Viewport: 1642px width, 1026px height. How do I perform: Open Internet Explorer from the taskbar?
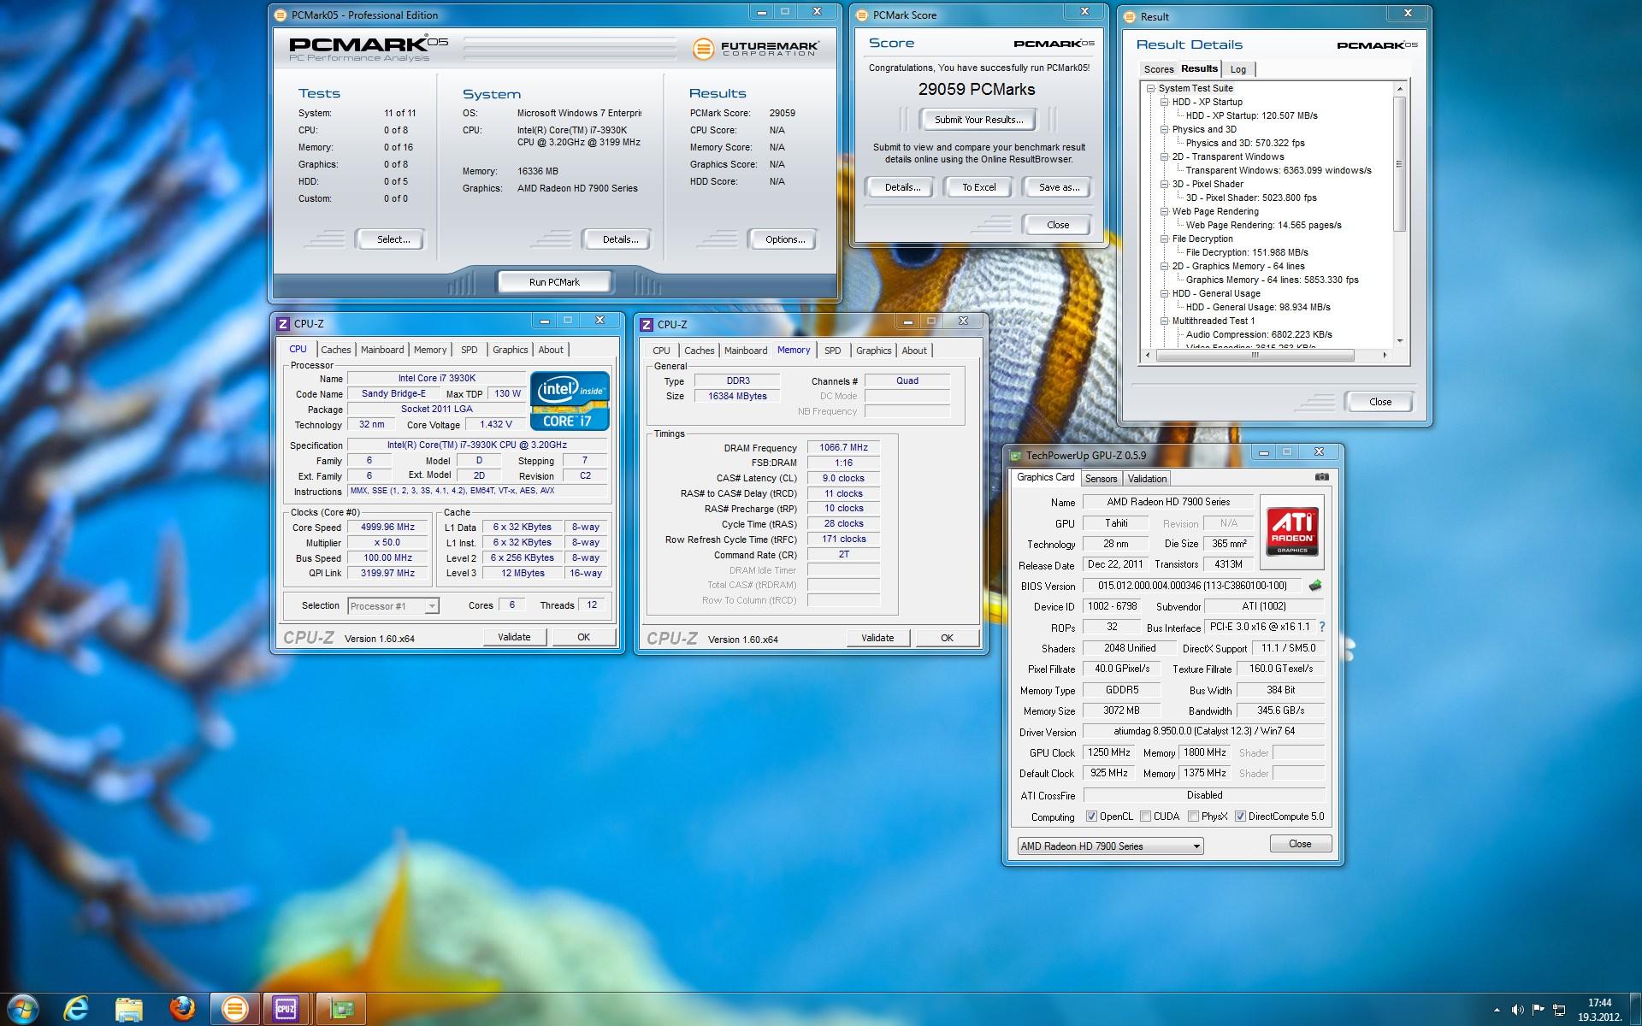point(77,1009)
